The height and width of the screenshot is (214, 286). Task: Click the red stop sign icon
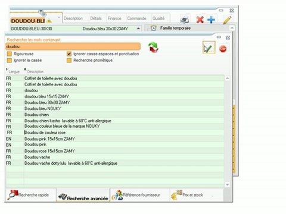[223, 49]
